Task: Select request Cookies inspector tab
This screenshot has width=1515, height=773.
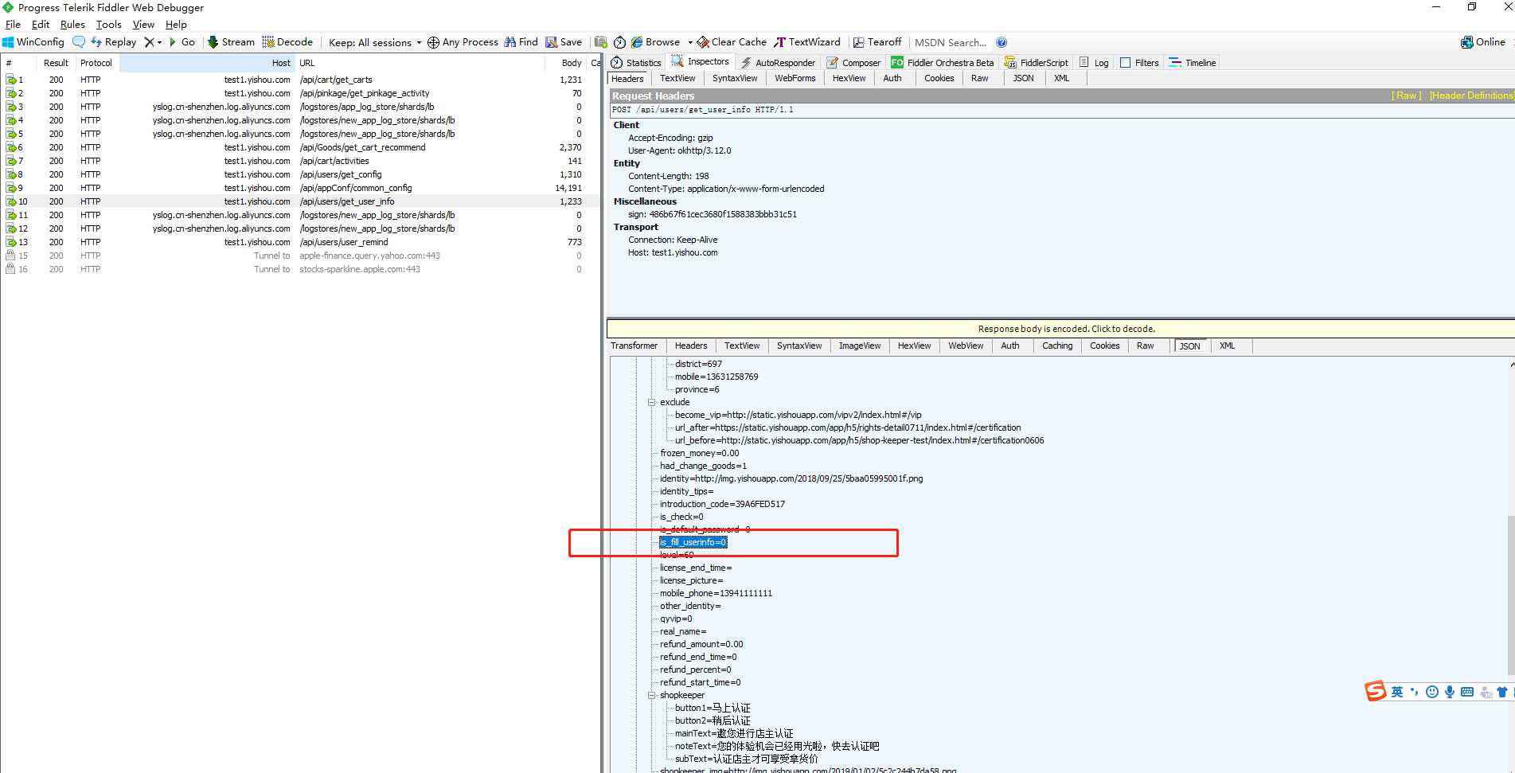Action: click(x=939, y=78)
